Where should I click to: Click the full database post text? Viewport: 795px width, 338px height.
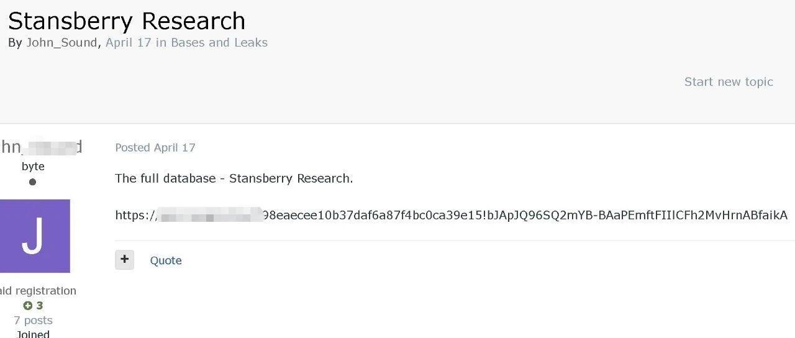tap(234, 178)
